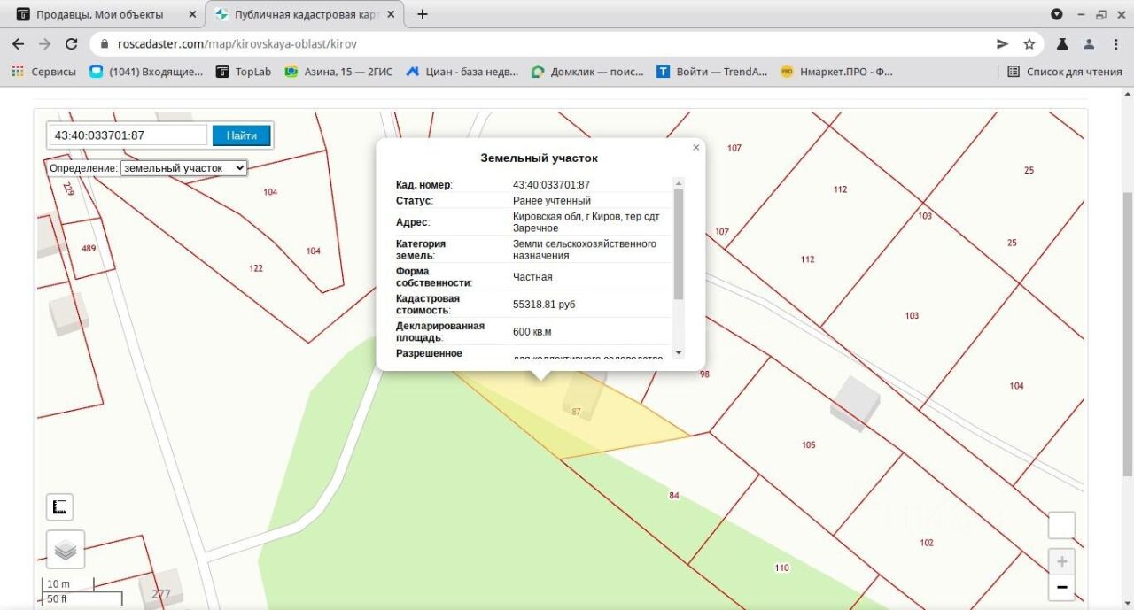Open Список для чтения reading list
The width and height of the screenshot is (1134, 610).
(1065, 72)
